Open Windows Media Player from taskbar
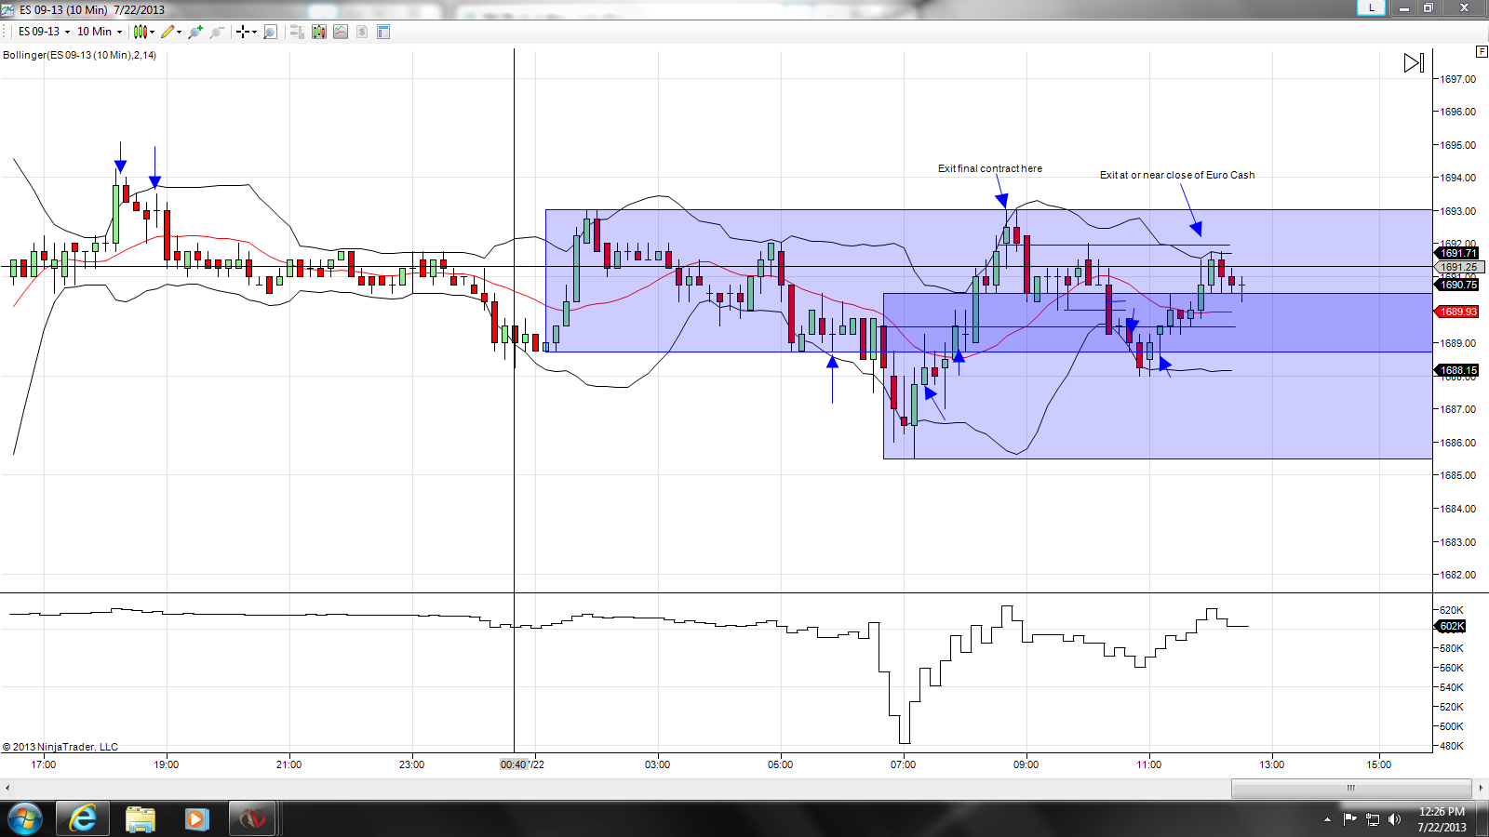 [196, 819]
